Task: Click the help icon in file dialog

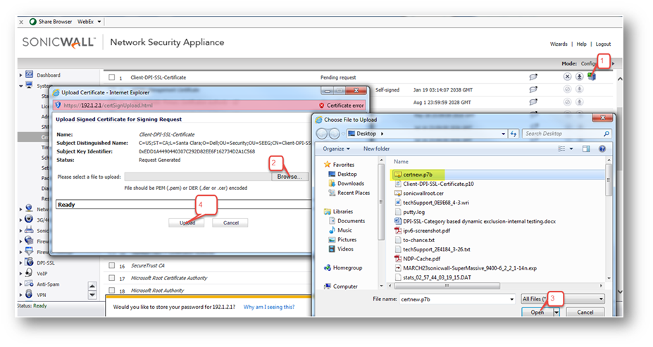Action: coord(602,149)
